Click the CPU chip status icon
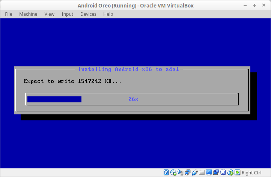The image size is (271, 177). [x=223, y=172]
